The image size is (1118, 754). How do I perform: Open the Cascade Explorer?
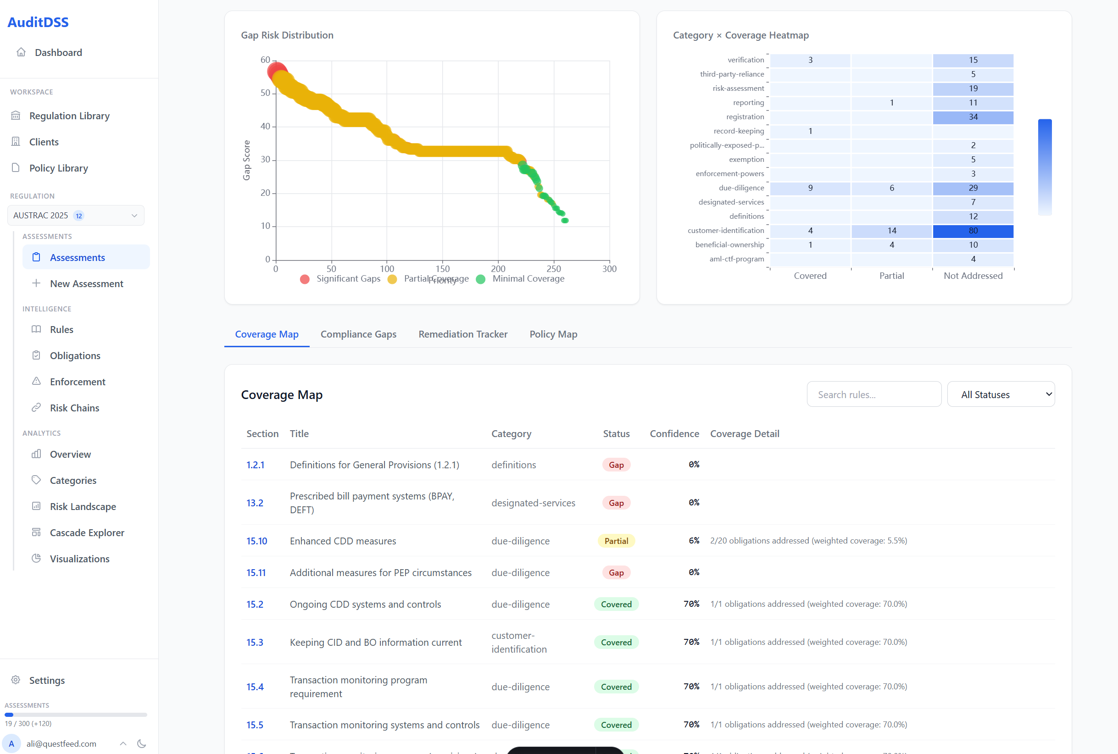[x=87, y=532]
